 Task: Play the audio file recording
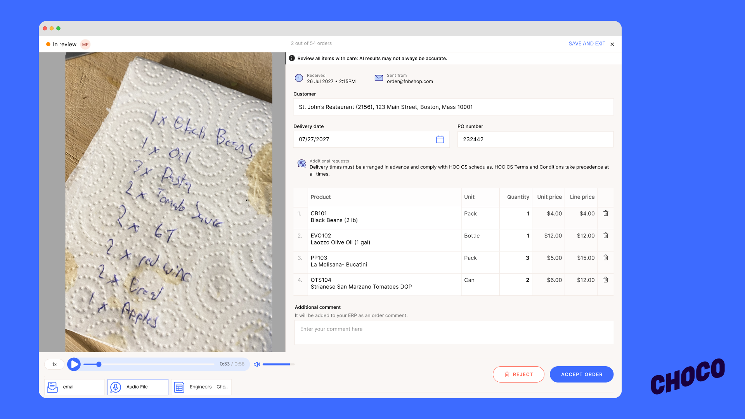click(x=74, y=364)
